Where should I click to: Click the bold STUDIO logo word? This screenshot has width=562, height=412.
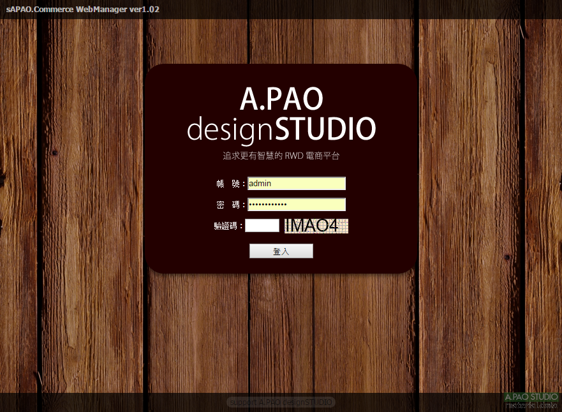coord(325,129)
